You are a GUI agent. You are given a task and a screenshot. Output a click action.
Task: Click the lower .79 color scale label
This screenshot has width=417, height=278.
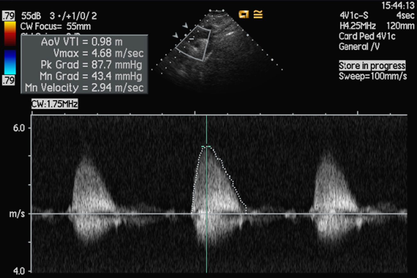pos(9,81)
